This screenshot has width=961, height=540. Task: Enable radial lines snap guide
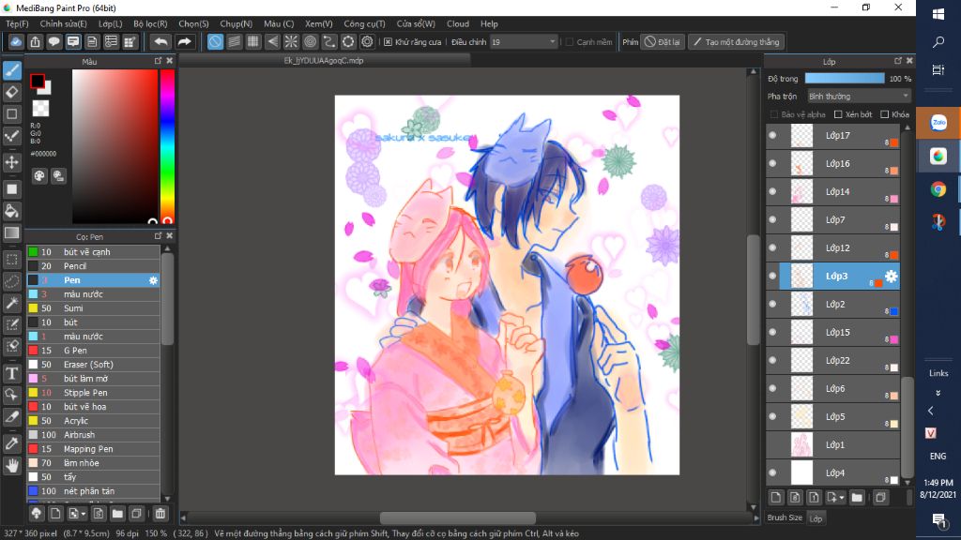[291, 41]
